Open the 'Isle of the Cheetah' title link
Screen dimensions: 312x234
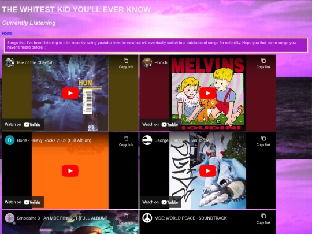click(35, 62)
